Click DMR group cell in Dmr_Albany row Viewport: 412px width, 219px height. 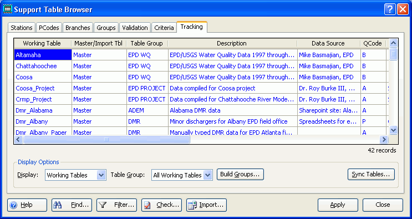(147, 121)
